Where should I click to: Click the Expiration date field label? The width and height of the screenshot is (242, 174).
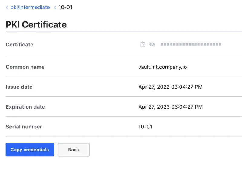point(25,107)
